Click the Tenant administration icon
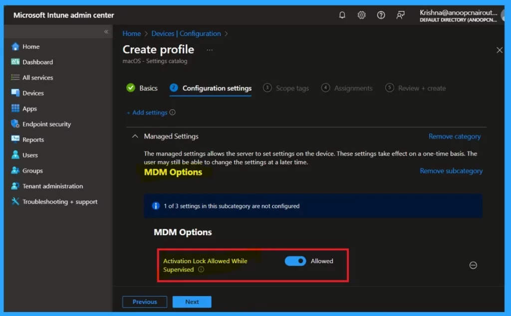Screen dimensions: 511x316 (15, 186)
